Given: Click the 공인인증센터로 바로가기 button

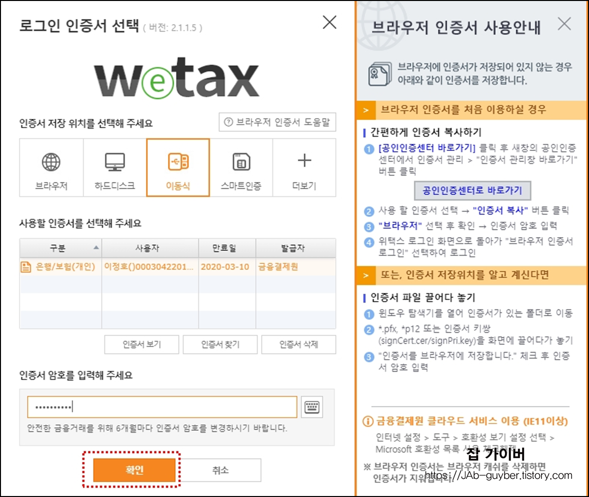Looking at the screenshot, I should click(473, 191).
